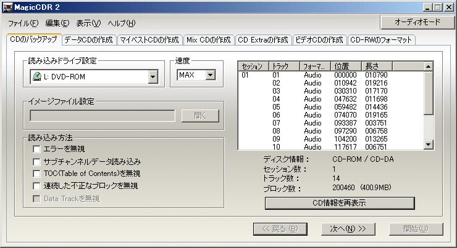Click the track list scrollbar thumb

coord(428,93)
